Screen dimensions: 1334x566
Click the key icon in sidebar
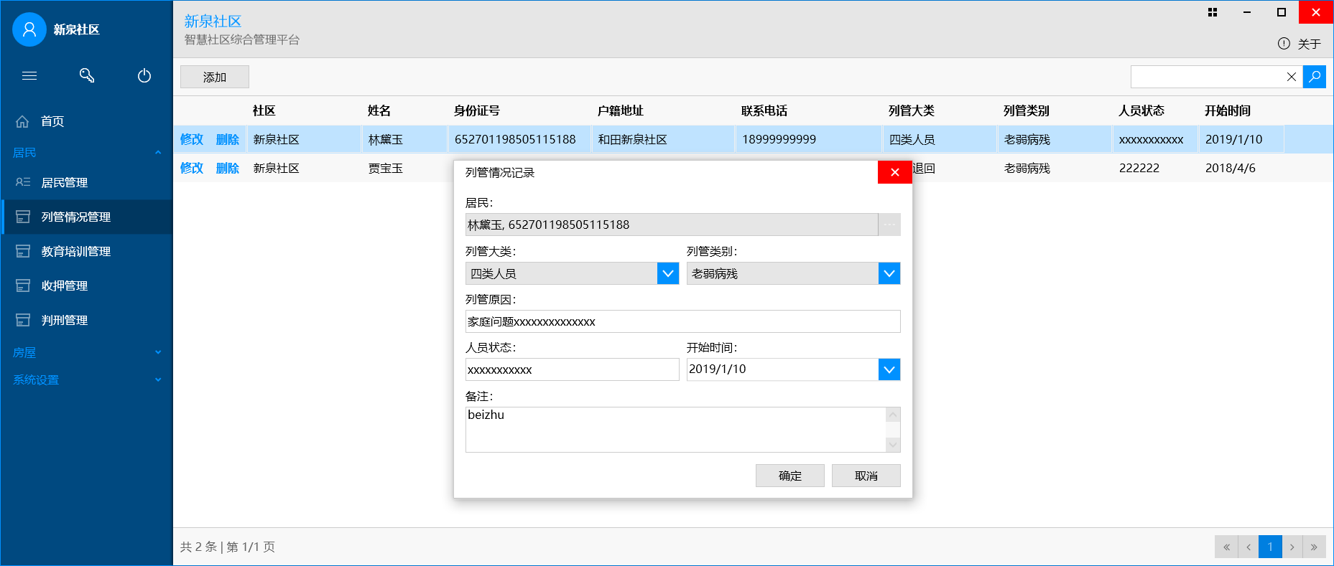(87, 75)
